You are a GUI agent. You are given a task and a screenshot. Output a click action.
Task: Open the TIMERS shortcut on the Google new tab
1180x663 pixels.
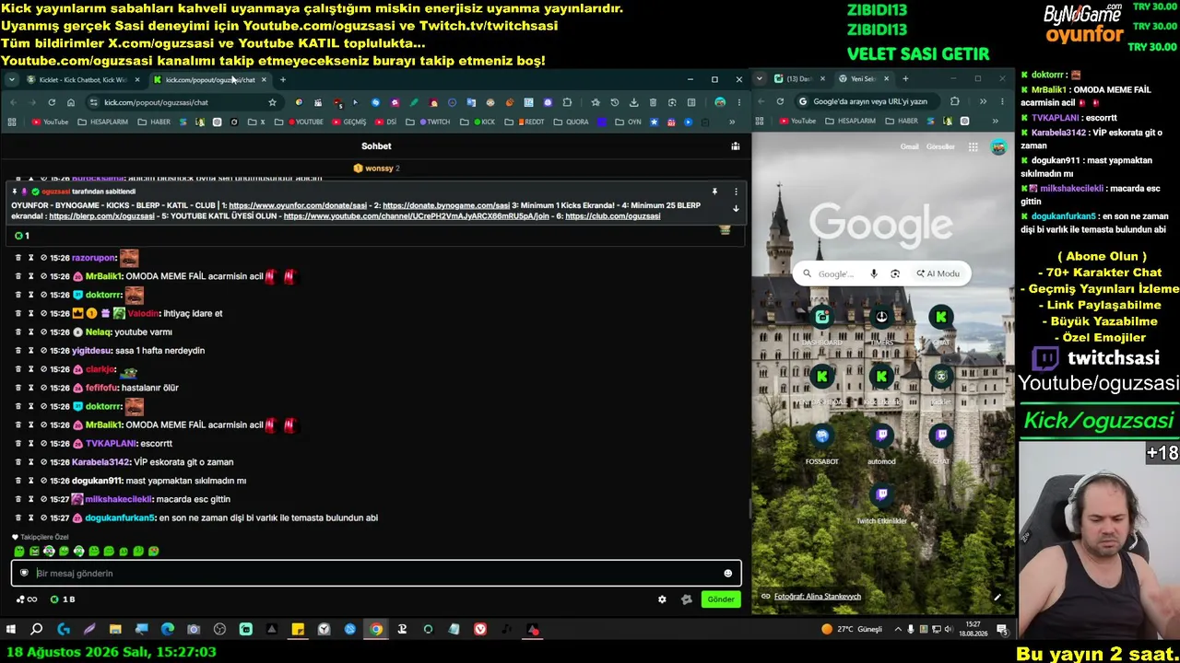pos(881,325)
